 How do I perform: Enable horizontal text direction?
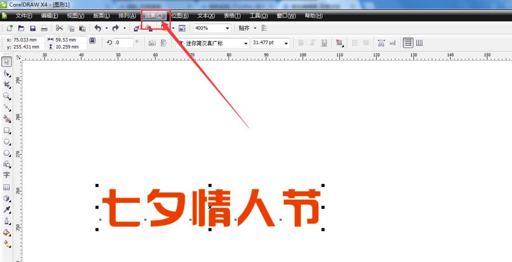[408, 43]
